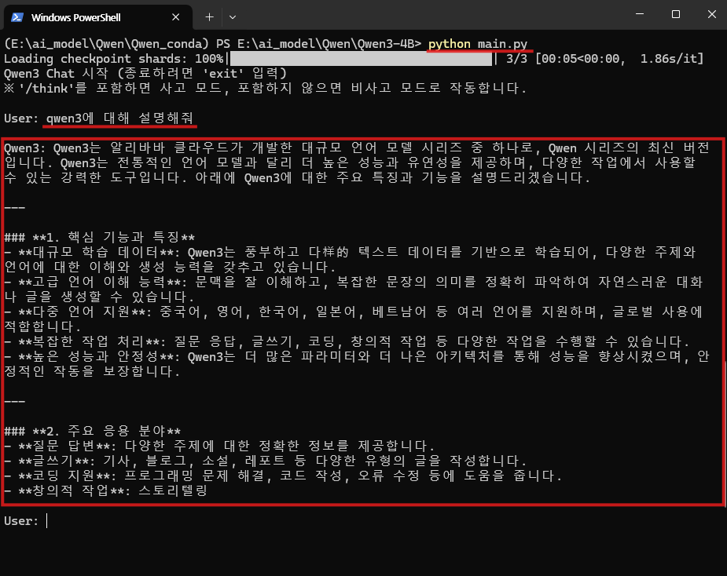727x576 pixels.
Task: Close the Windows PowerShell tab
Action: (176, 17)
